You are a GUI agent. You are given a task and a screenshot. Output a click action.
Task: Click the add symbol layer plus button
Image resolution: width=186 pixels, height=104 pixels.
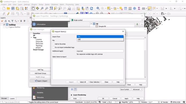pos(137,24)
